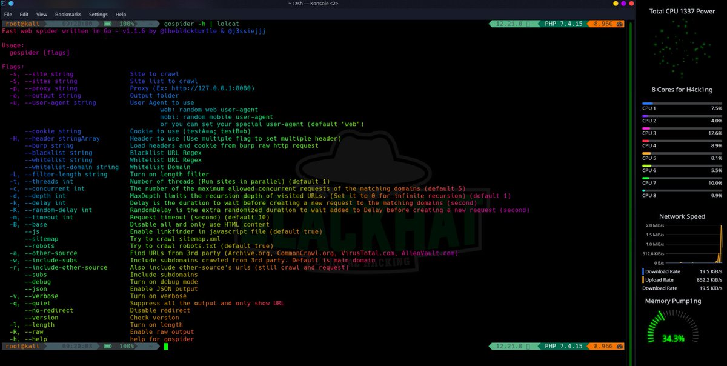Image resolution: width=727 pixels, height=366 pixels.
Task: Click 'mobi: random mobile user-agent' line
Action: tap(217, 118)
